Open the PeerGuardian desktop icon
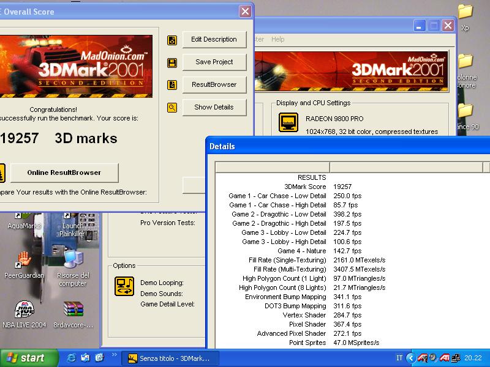This screenshot has height=367, width=490. (24, 265)
